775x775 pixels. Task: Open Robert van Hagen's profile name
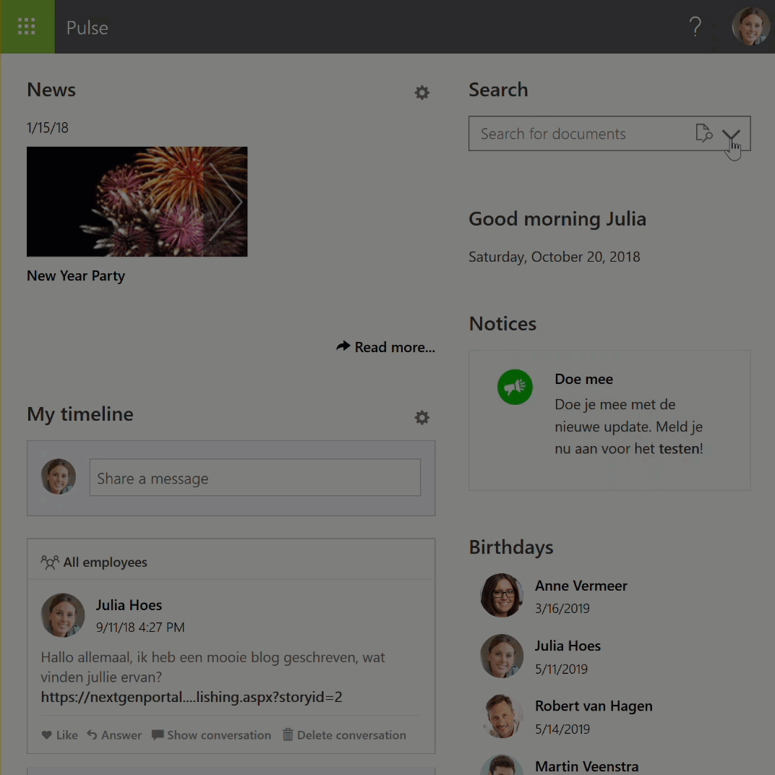coord(594,706)
